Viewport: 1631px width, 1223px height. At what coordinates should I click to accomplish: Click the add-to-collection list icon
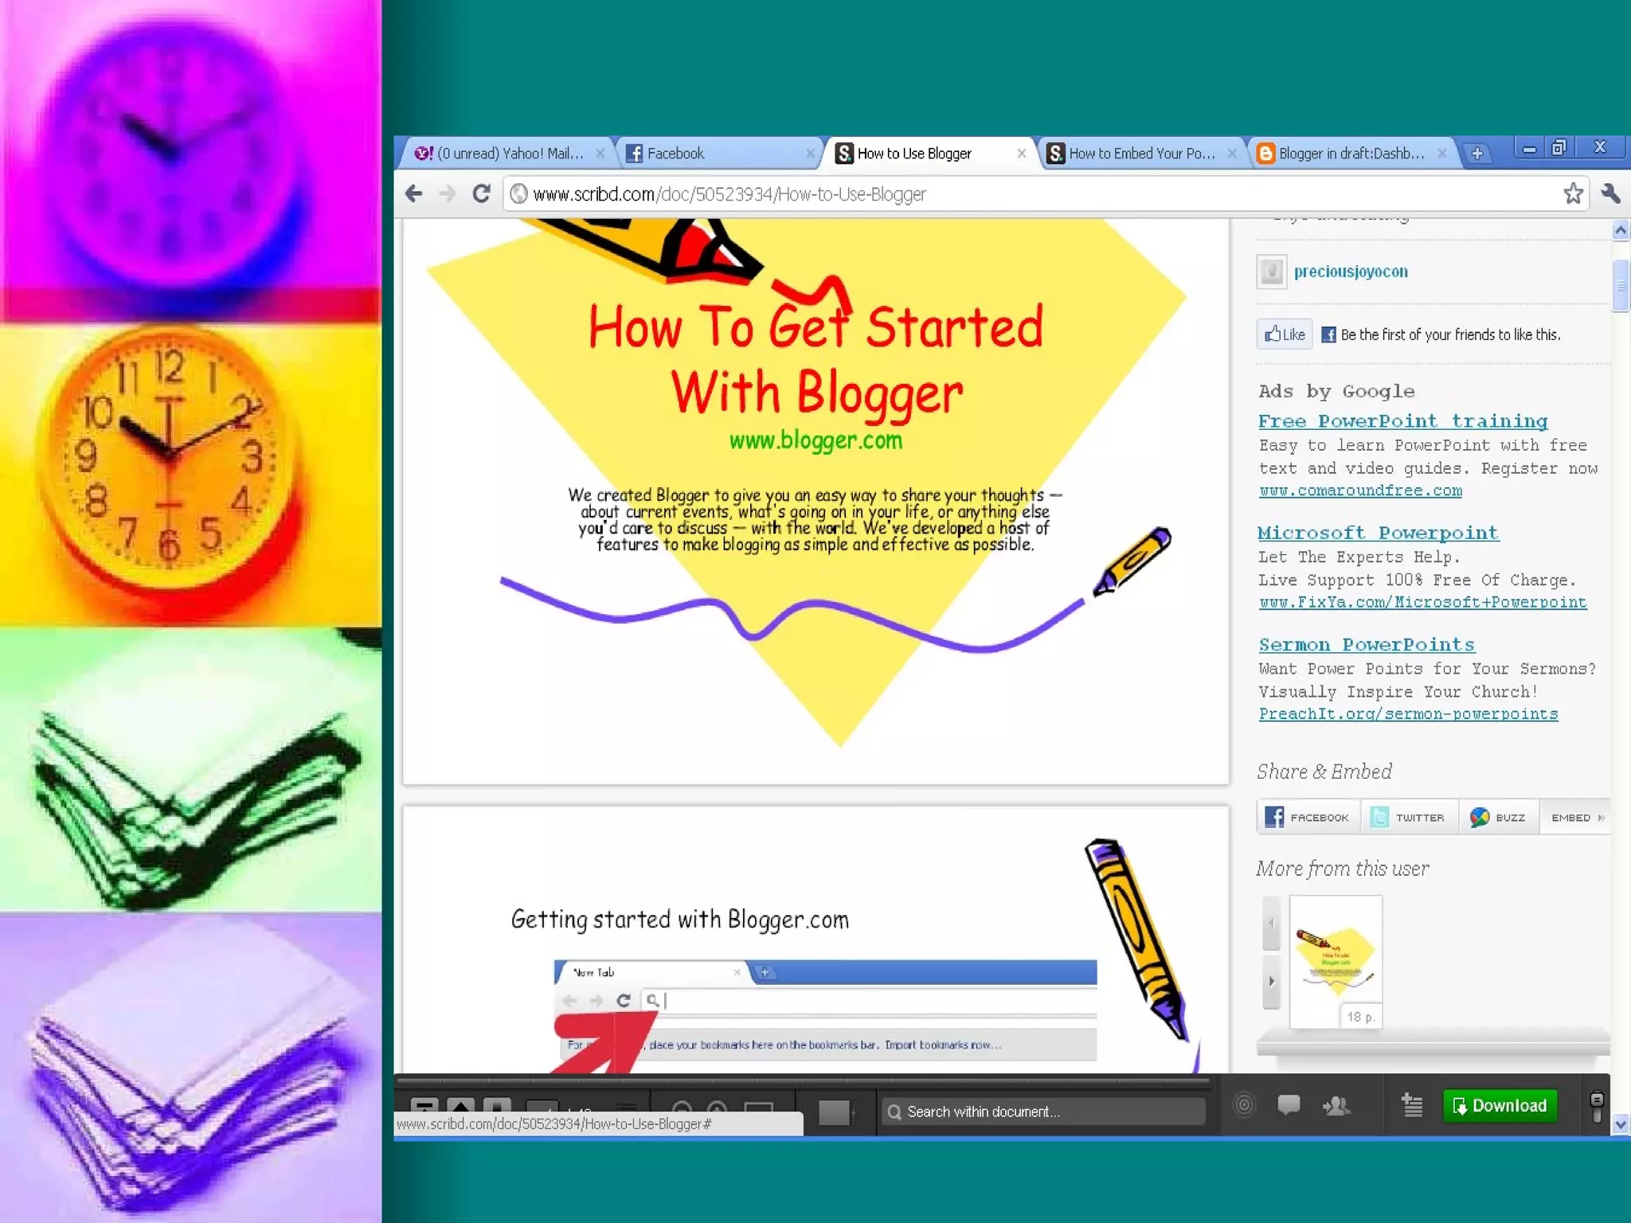1412,1104
